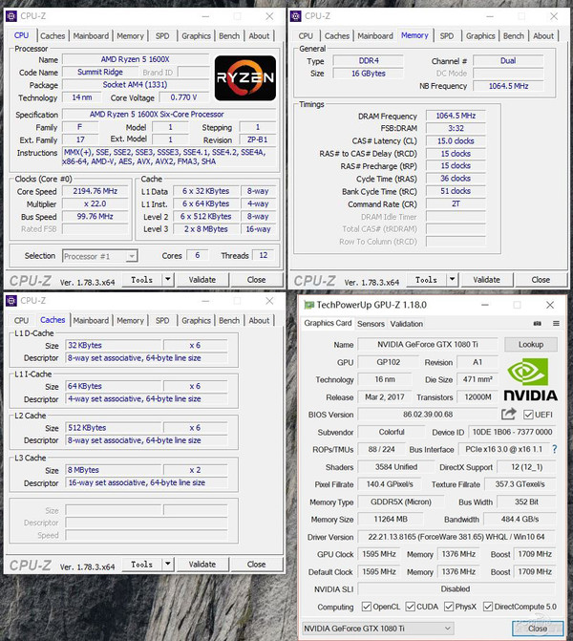Switch to SPD tab in Memory CPU-Z window
Viewport: 573px width, 641px height.
pos(447,36)
